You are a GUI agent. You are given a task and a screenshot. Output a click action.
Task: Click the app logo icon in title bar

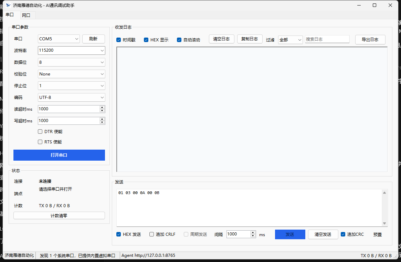tap(8, 5)
